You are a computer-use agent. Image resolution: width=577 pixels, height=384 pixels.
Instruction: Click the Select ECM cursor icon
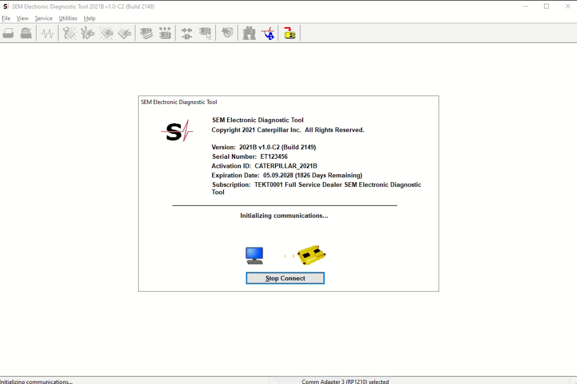(x=205, y=33)
